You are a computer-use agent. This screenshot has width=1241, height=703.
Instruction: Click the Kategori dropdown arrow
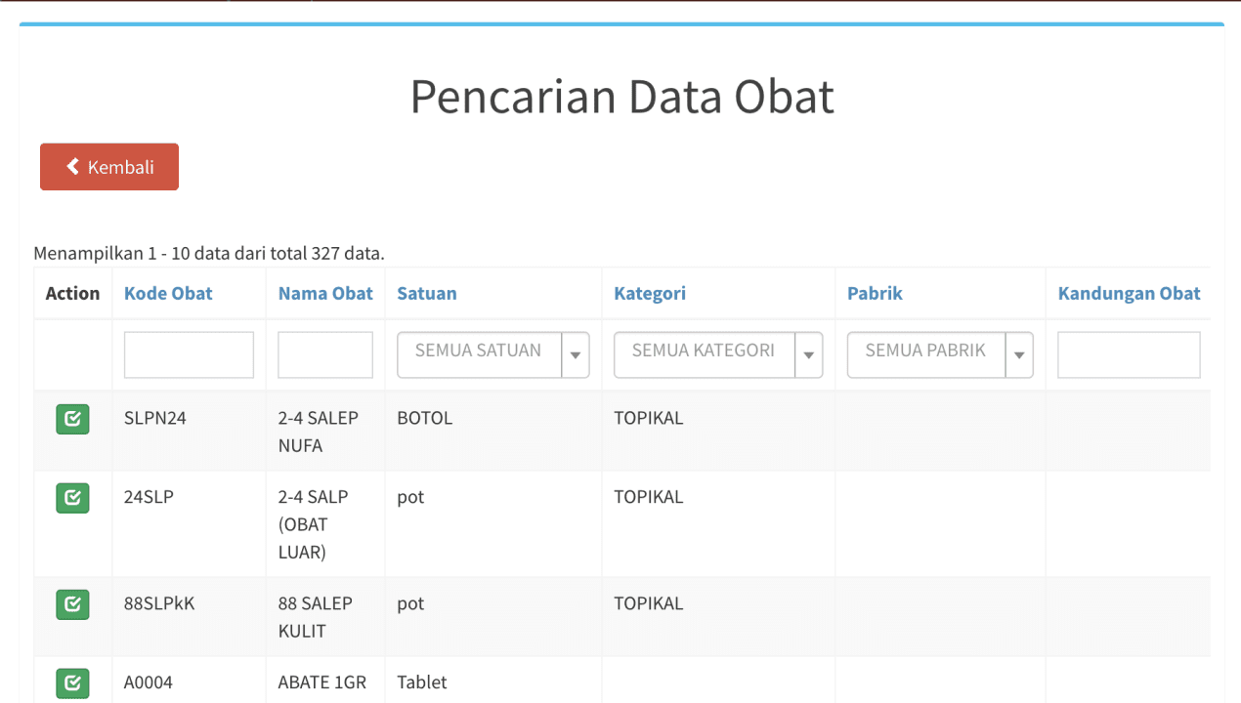[808, 355]
